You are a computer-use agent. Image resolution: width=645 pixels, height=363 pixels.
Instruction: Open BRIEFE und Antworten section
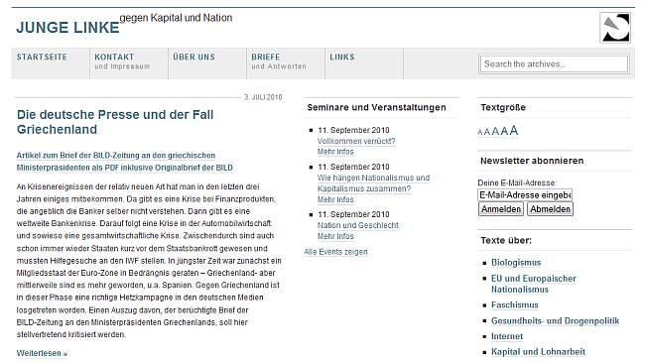click(279, 61)
